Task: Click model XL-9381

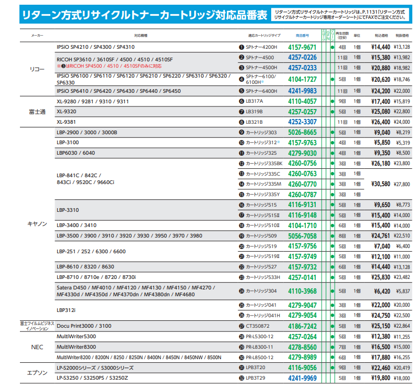Action: point(66,122)
